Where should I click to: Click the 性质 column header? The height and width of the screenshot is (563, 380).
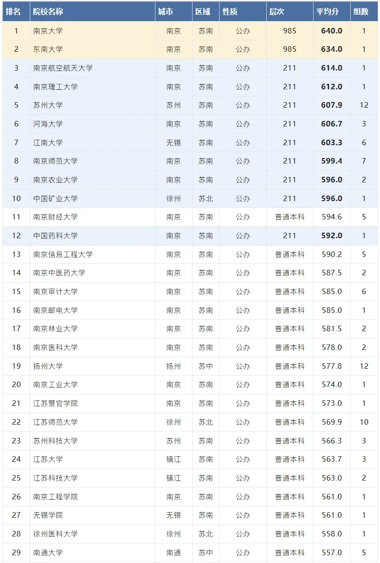point(242,12)
